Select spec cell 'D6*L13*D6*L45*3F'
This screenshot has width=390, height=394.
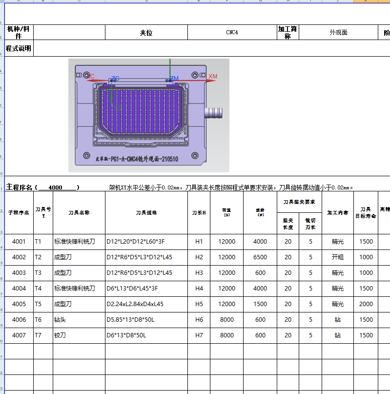[146, 289]
